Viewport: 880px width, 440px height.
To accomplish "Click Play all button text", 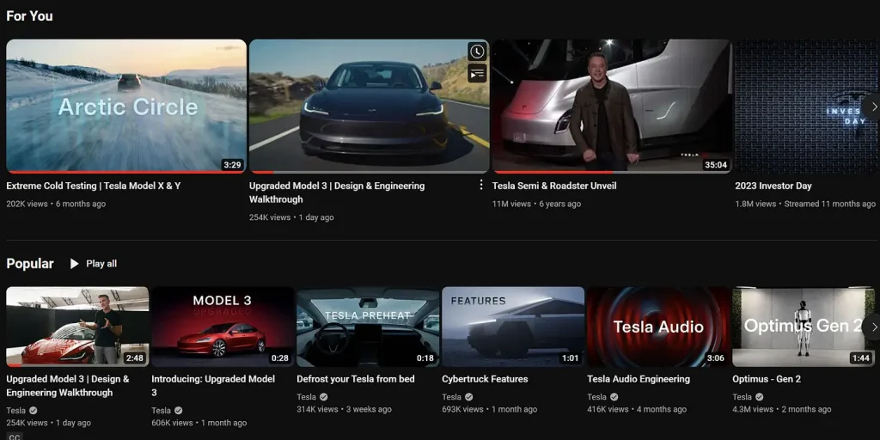I will (101, 264).
